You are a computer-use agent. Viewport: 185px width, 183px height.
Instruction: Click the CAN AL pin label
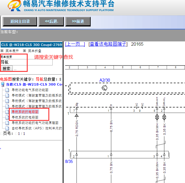pos(164,102)
